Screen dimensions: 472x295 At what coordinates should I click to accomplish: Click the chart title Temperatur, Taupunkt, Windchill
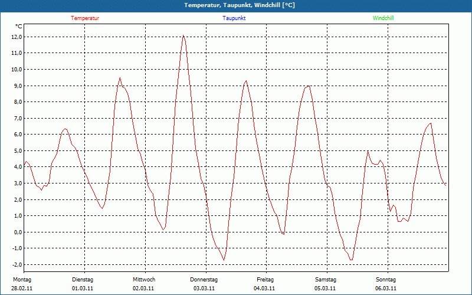coord(240,5)
